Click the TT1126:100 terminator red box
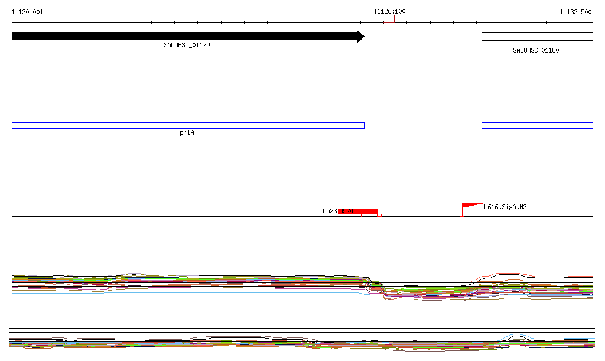This screenshot has height=361, width=605. pos(389,19)
